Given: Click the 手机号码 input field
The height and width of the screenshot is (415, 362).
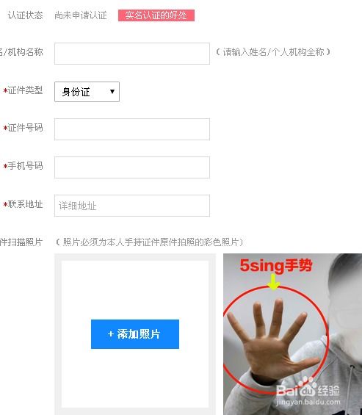Looking at the screenshot, I should coord(132,167).
